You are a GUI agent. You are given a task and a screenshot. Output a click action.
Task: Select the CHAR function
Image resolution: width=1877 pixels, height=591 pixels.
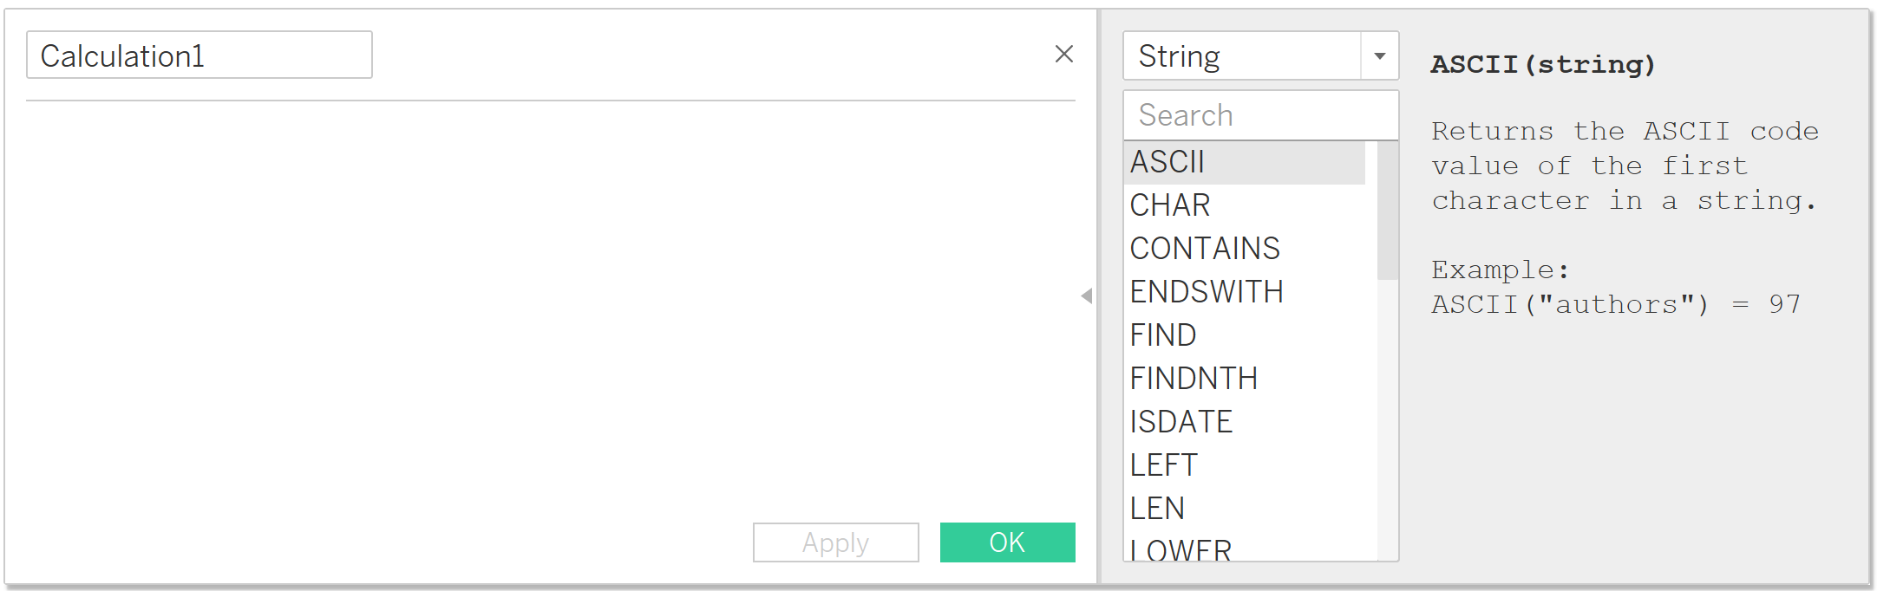(1170, 205)
